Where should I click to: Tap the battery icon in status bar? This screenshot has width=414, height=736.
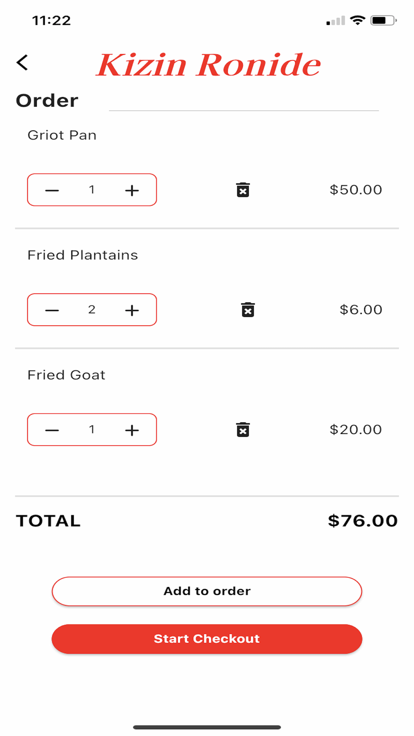(x=383, y=20)
